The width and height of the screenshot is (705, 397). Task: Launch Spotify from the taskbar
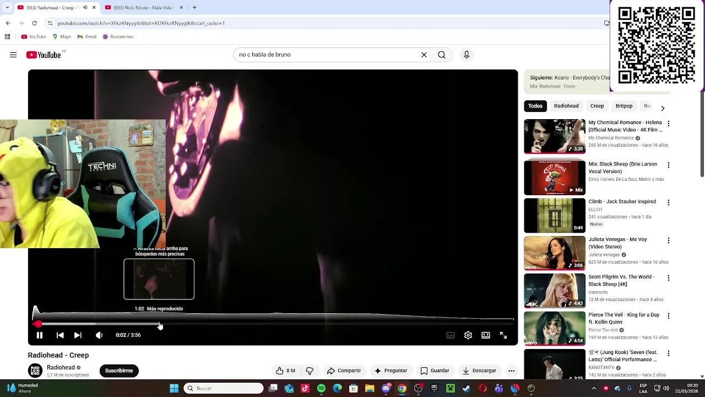point(321,388)
